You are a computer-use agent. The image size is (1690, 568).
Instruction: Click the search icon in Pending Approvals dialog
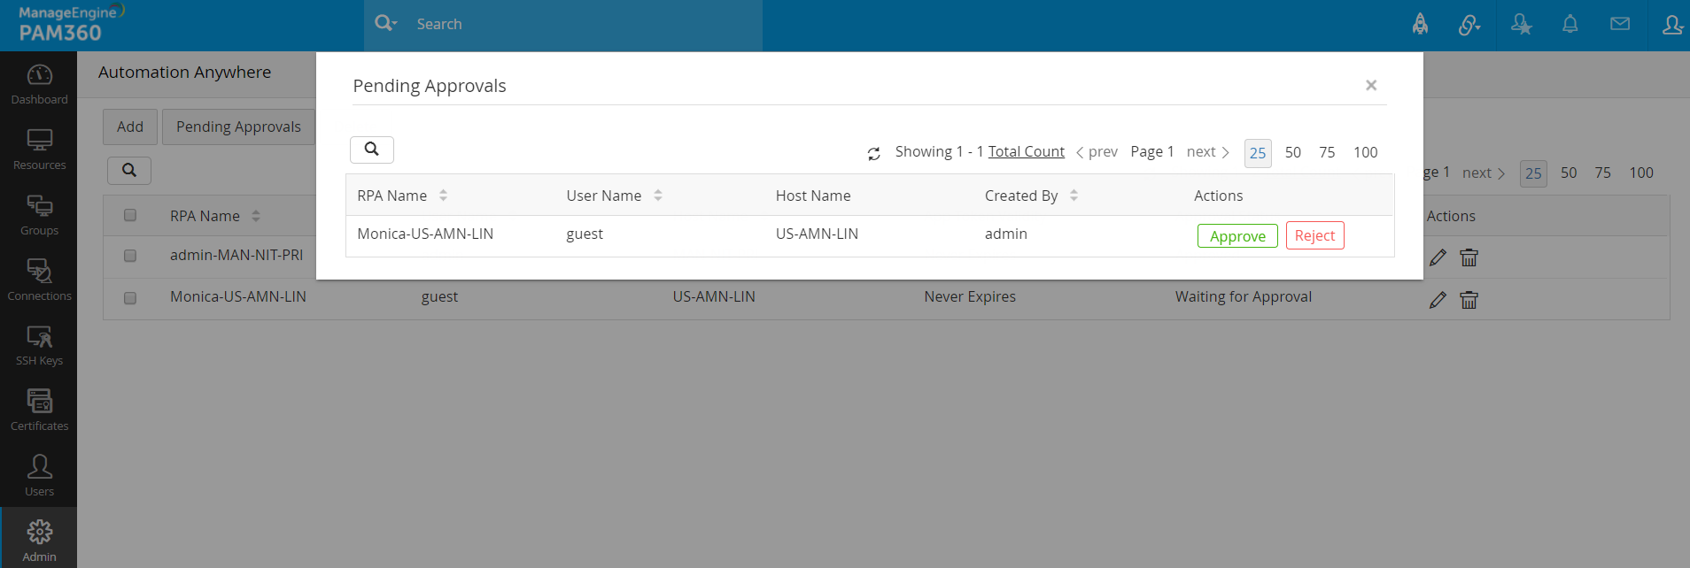372,150
